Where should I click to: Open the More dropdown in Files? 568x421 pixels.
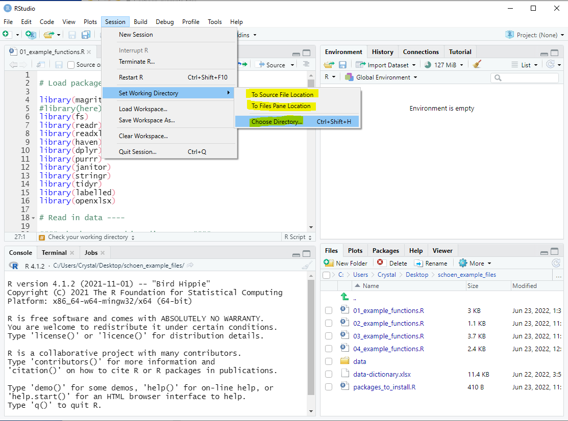(475, 264)
